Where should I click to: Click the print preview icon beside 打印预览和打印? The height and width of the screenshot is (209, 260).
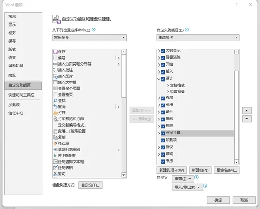[x=55, y=119]
